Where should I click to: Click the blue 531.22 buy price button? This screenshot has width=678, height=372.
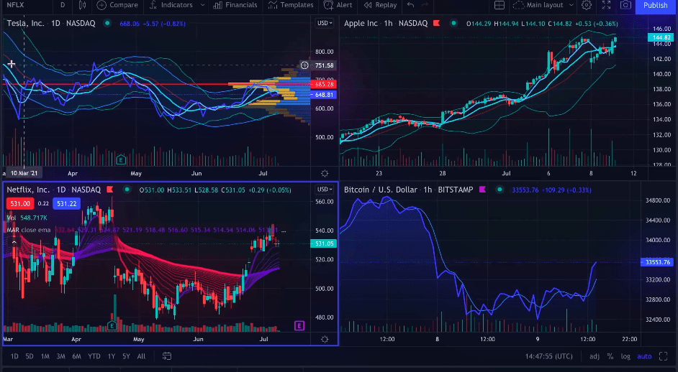point(67,204)
